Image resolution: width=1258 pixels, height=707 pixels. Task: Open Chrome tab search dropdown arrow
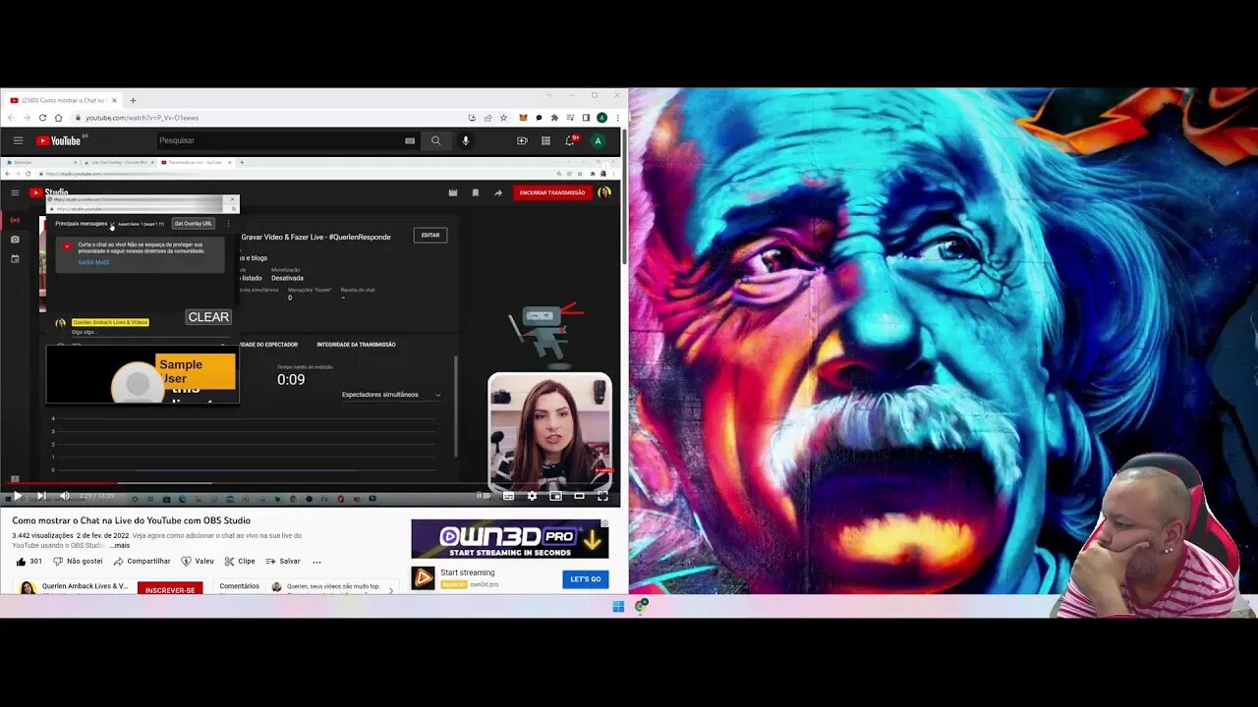[x=548, y=95]
